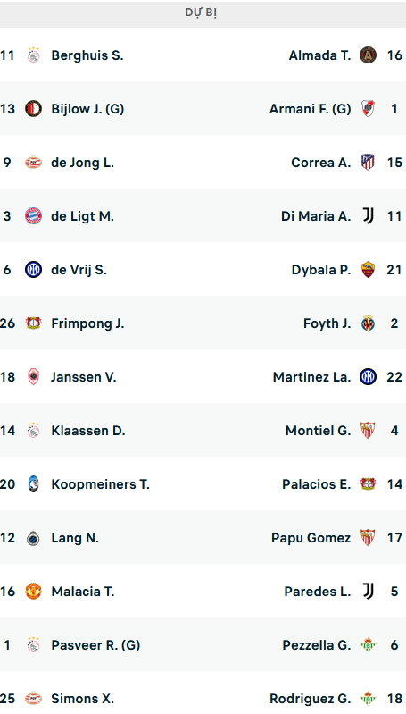Image resolution: width=406 pixels, height=714 pixels.
Task: Open Pezzella G. player page
Action: [317, 645]
